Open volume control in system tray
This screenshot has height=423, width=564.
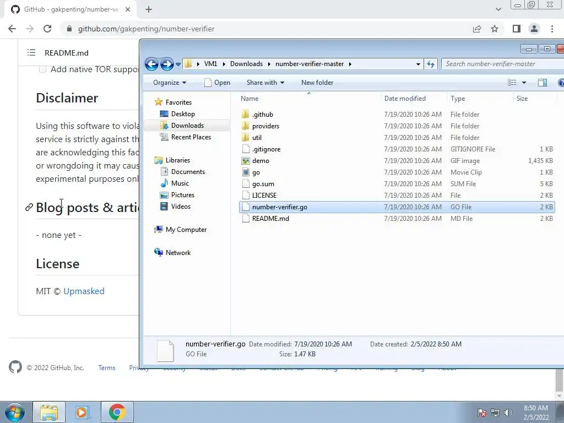[x=508, y=412]
